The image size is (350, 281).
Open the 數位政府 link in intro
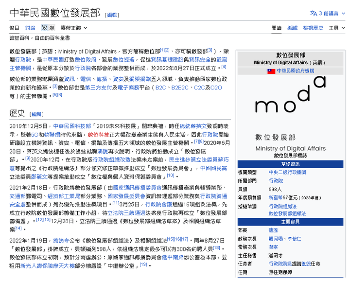[x=86, y=60]
